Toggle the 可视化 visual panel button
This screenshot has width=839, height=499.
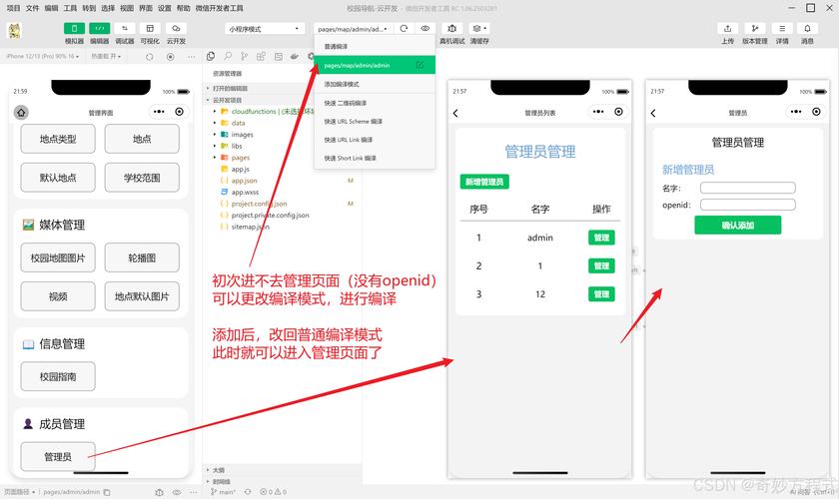150,28
